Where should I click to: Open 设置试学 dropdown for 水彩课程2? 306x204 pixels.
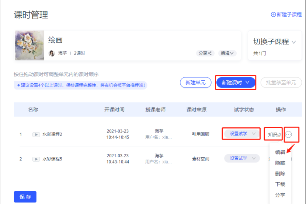pos(242,134)
